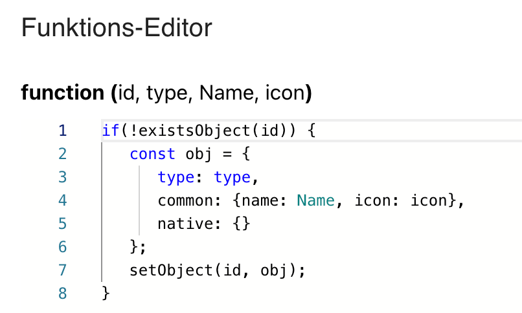Click the teal 'Name' value in common
The width and height of the screenshot is (522, 313).
click(x=315, y=200)
